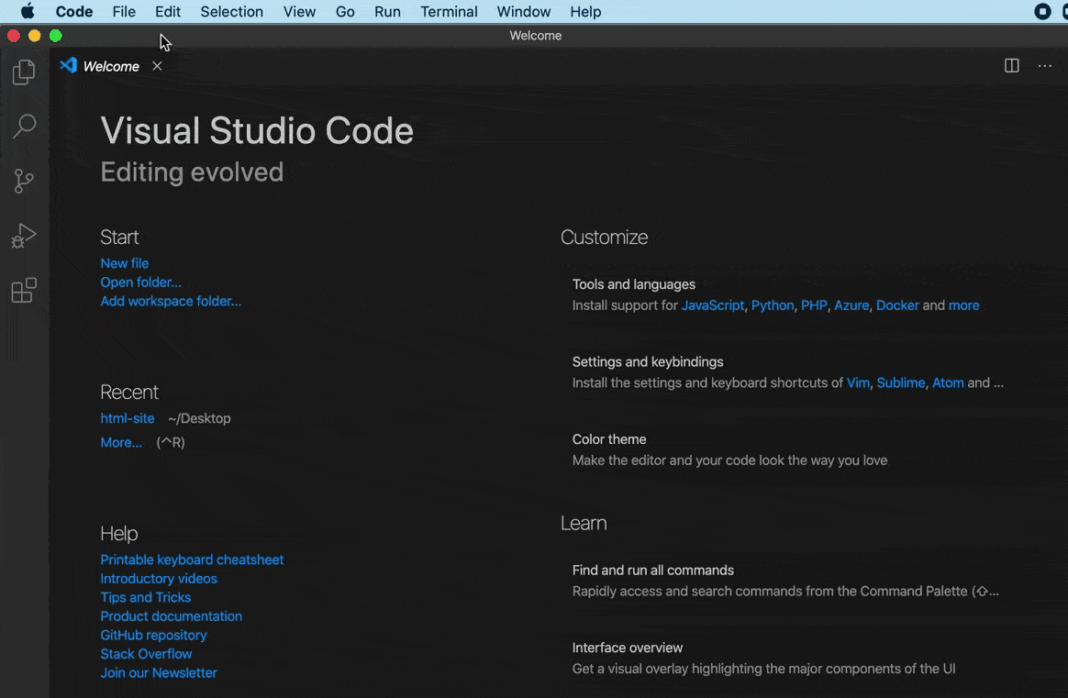Open a folder from the Start section
Image resolution: width=1068 pixels, height=698 pixels.
[x=140, y=282]
